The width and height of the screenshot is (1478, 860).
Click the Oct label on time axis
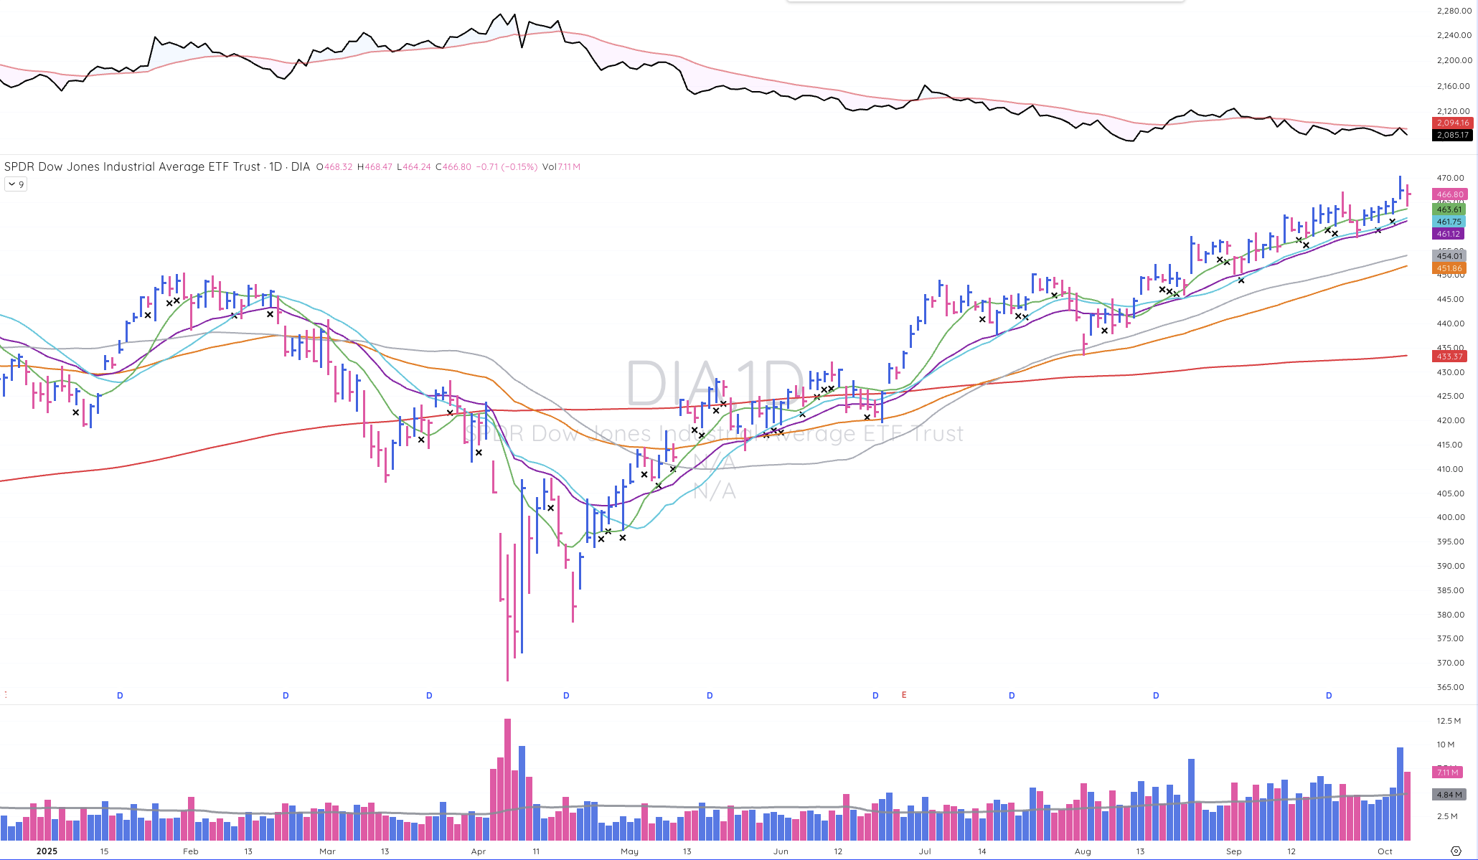click(x=1385, y=851)
